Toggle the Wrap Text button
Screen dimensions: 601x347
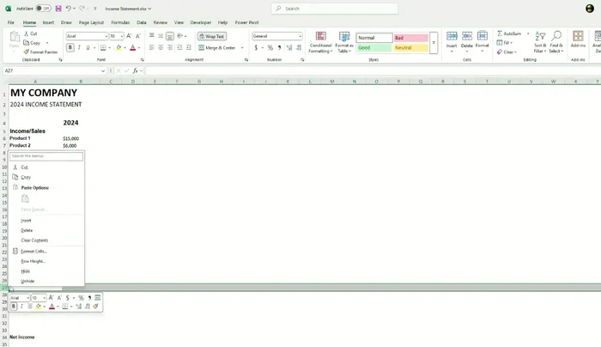pos(212,36)
